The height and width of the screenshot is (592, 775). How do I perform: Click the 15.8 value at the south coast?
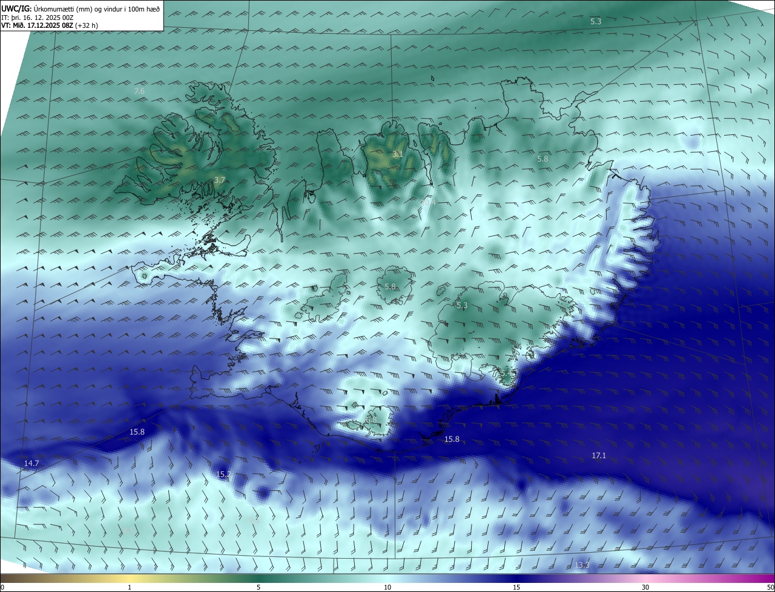click(x=452, y=439)
